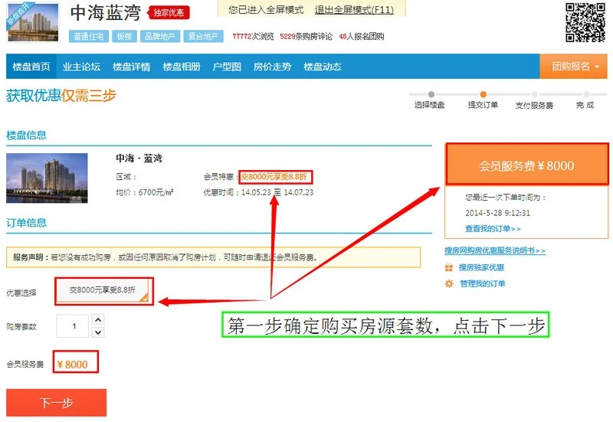Click the 中海·蓝湾 listing name
This screenshot has width=613, height=422.
[139, 159]
